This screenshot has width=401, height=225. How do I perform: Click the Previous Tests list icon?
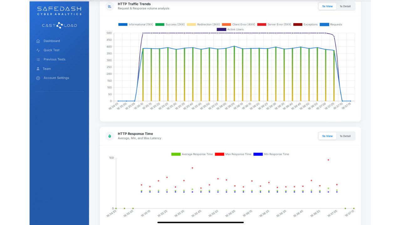tap(38, 59)
